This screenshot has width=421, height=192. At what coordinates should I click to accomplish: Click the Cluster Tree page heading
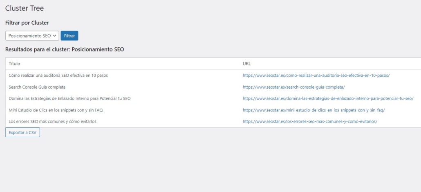tap(24, 8)
